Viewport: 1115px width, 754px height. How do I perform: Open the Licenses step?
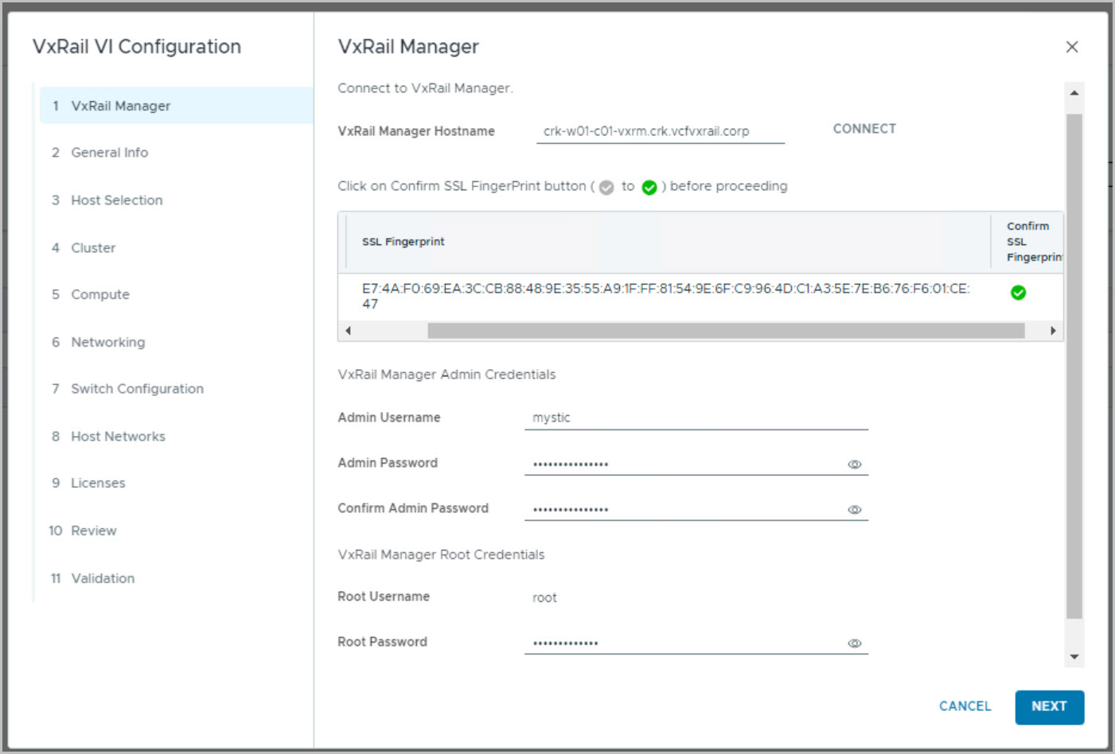98,484
